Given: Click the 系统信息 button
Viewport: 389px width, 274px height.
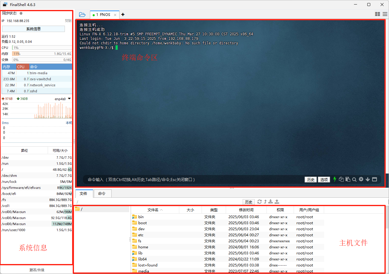Looking at the screenshot, I should click(33, 29).
